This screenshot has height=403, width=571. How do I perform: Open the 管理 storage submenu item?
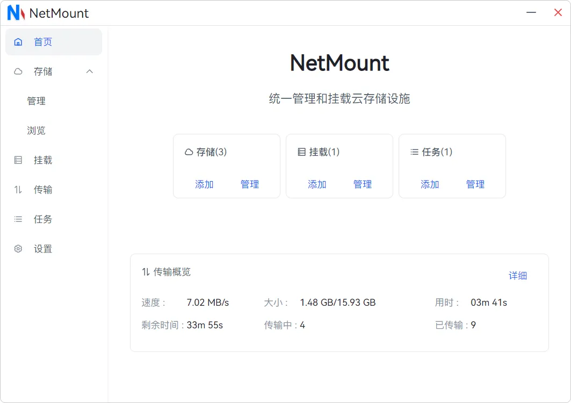point(37,101)
